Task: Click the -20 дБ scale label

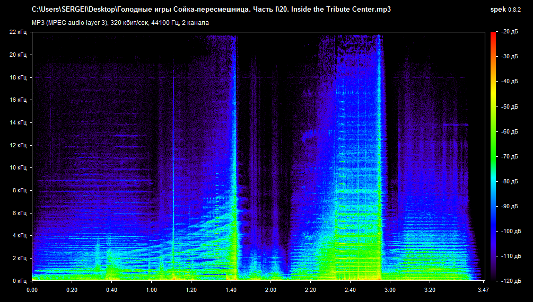Action: (x=510, y=32)
